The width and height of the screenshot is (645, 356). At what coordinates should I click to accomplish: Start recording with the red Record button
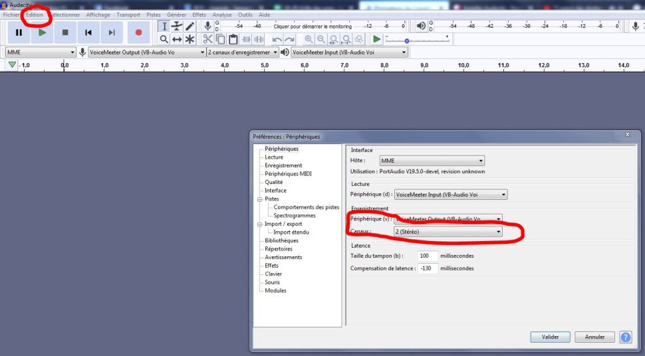pos(138,33)
